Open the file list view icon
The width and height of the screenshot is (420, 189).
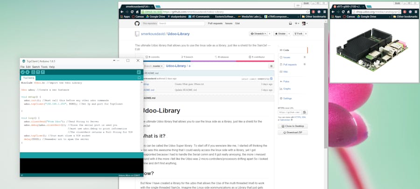tap(271, 66)
